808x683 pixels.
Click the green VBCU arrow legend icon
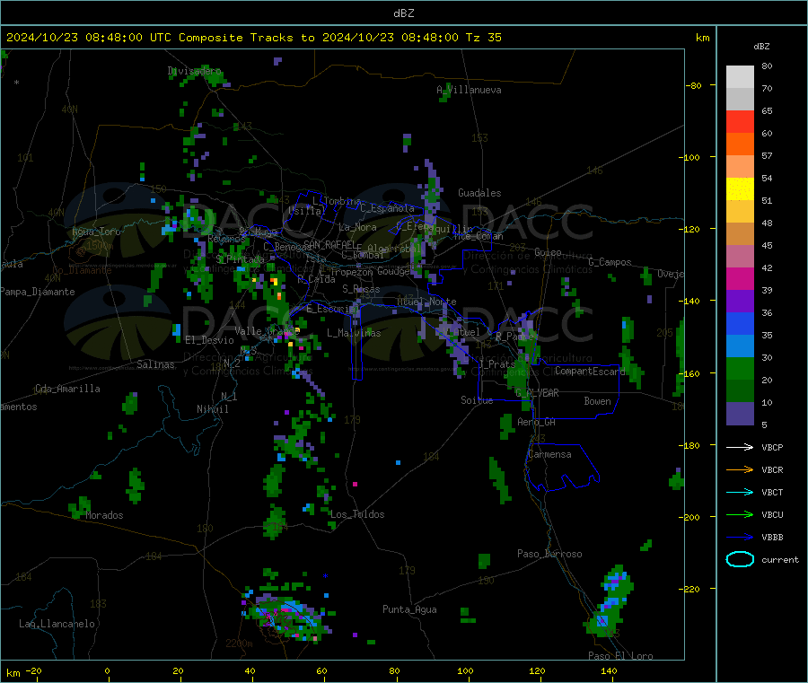point(740,514)
